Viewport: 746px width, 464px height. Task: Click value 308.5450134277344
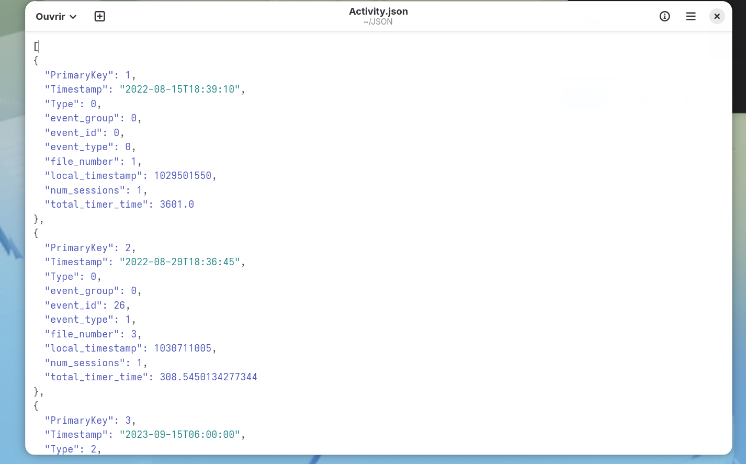pyautogui.click(x=208, y=377)
